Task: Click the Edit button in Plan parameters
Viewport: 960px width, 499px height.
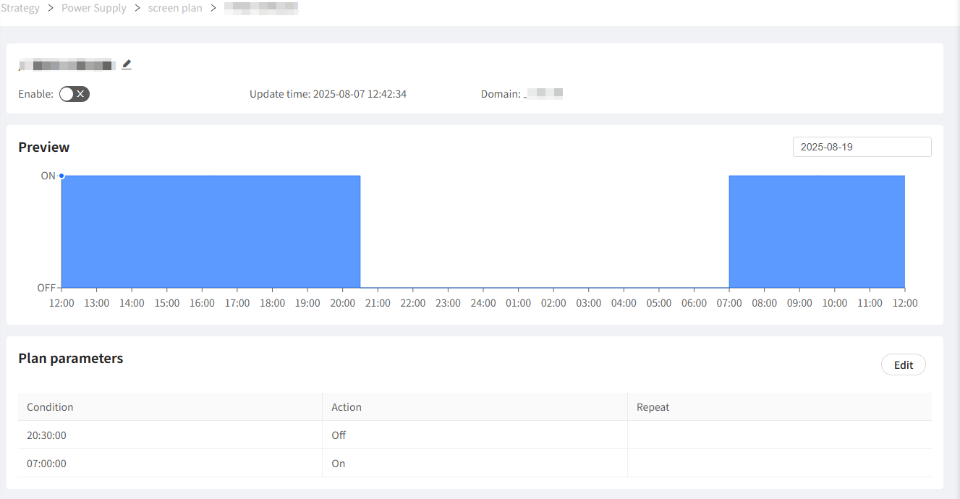Action: pyautogui.click(x=903, y=364)
